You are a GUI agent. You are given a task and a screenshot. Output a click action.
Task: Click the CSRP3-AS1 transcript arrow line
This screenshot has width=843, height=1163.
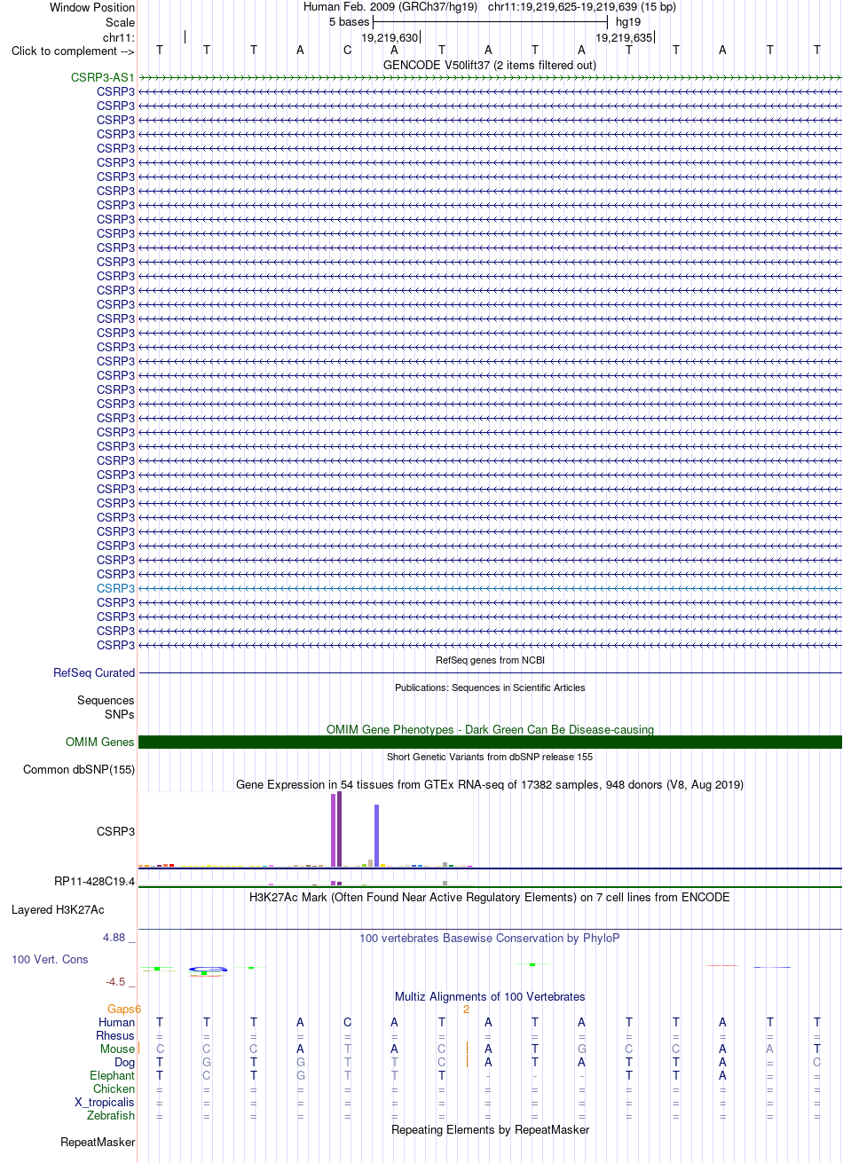pos(490,78)
